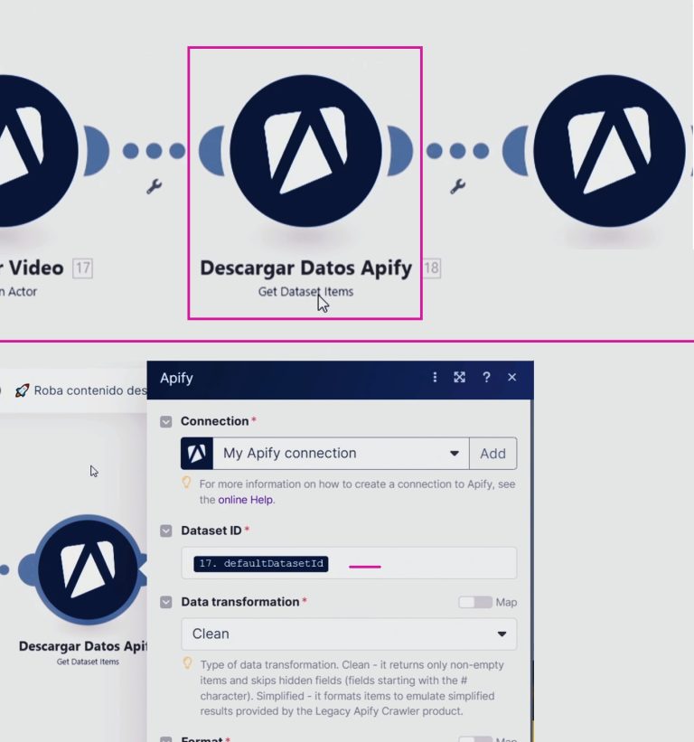
Task: Click the module number 18 badge
Action: (x=431, y=268)
